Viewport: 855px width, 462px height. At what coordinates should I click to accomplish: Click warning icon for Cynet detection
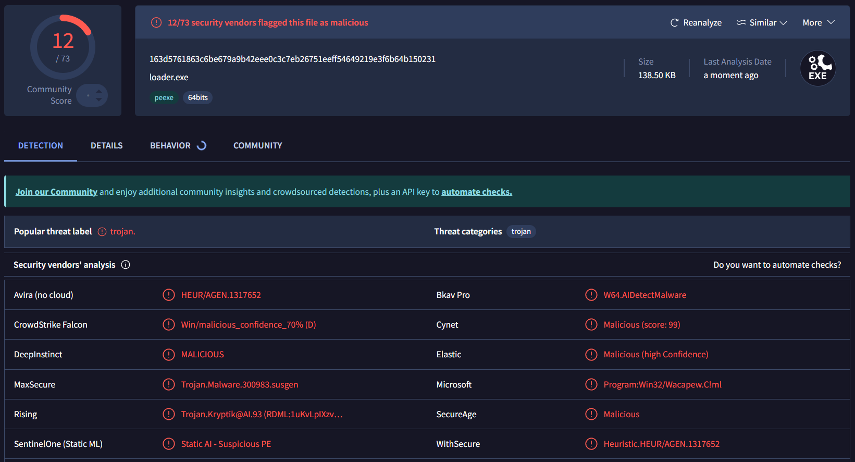click(591, 324)
